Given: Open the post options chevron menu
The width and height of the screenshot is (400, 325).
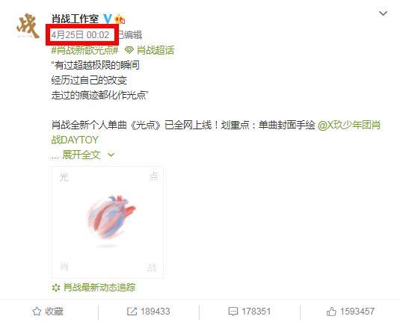Looking at the screenshot, I should (383, 13).
